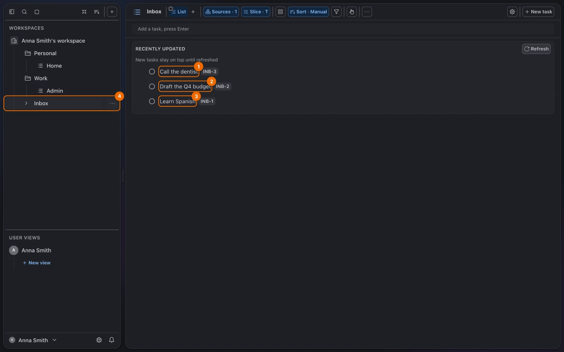The image size is (564, 352).
Task: Open the Sort Manual dropdown
Action: 308,12
